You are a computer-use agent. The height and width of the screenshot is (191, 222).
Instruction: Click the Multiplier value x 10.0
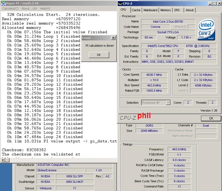tap(154, 80)
